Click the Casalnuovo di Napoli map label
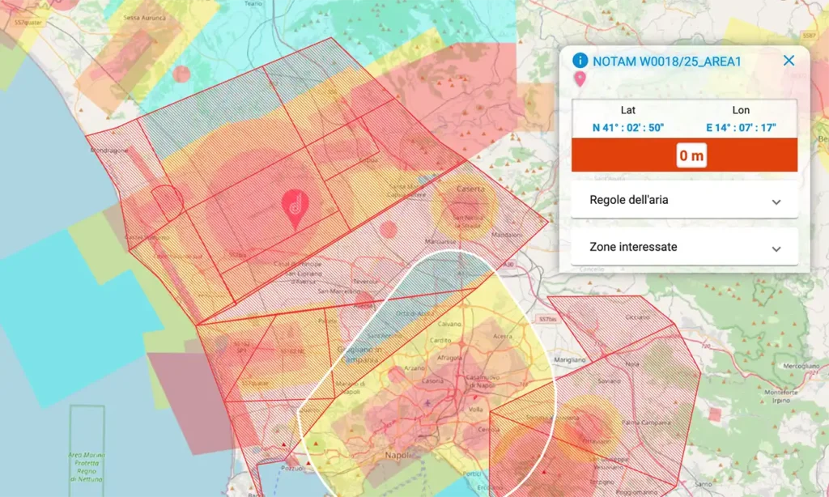The height and width of the screenshot is (497, 829). 483,380
